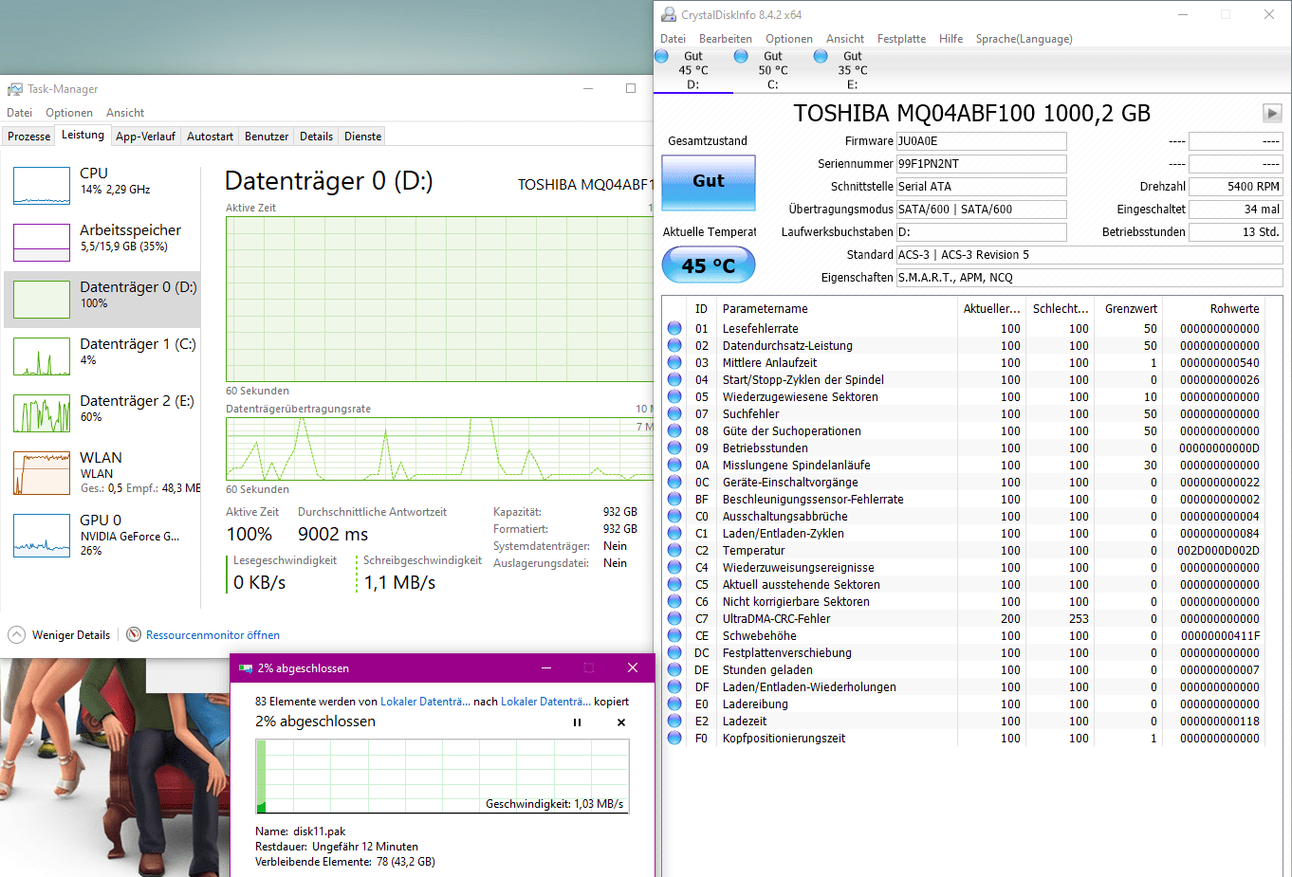This screenshot has height=877, width=1292.
Task: Open the CPU performance graph thumbnail
Action: tap(42, 186)
